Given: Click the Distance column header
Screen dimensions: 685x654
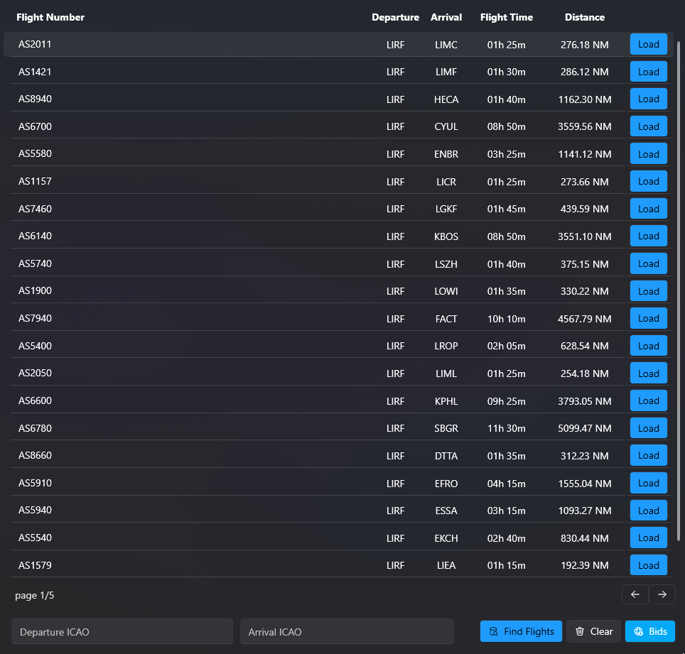Looking at the screenshot, I should [x=584, y=17].
